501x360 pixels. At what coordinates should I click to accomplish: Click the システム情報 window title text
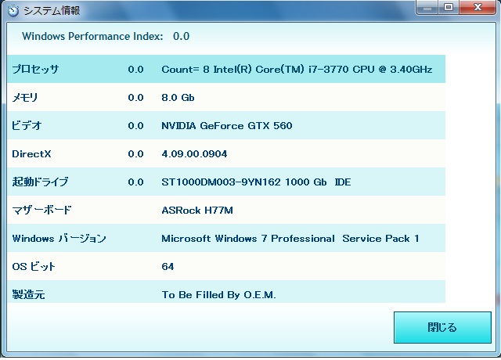pyautogui.click(x=52, y=10)
